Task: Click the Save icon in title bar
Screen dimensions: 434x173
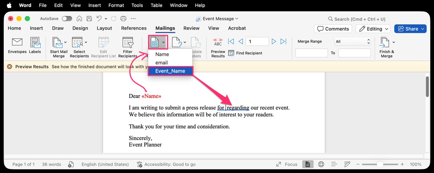Action: pyautogui.click(x=89, y=19)
